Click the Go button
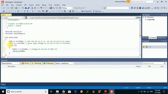The width and height of the screenshot is (168, 94). click(x=139, y=18)
